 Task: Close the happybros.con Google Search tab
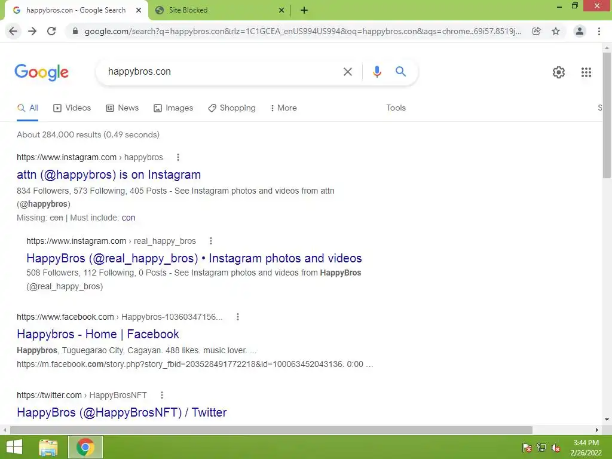[139, 10]
